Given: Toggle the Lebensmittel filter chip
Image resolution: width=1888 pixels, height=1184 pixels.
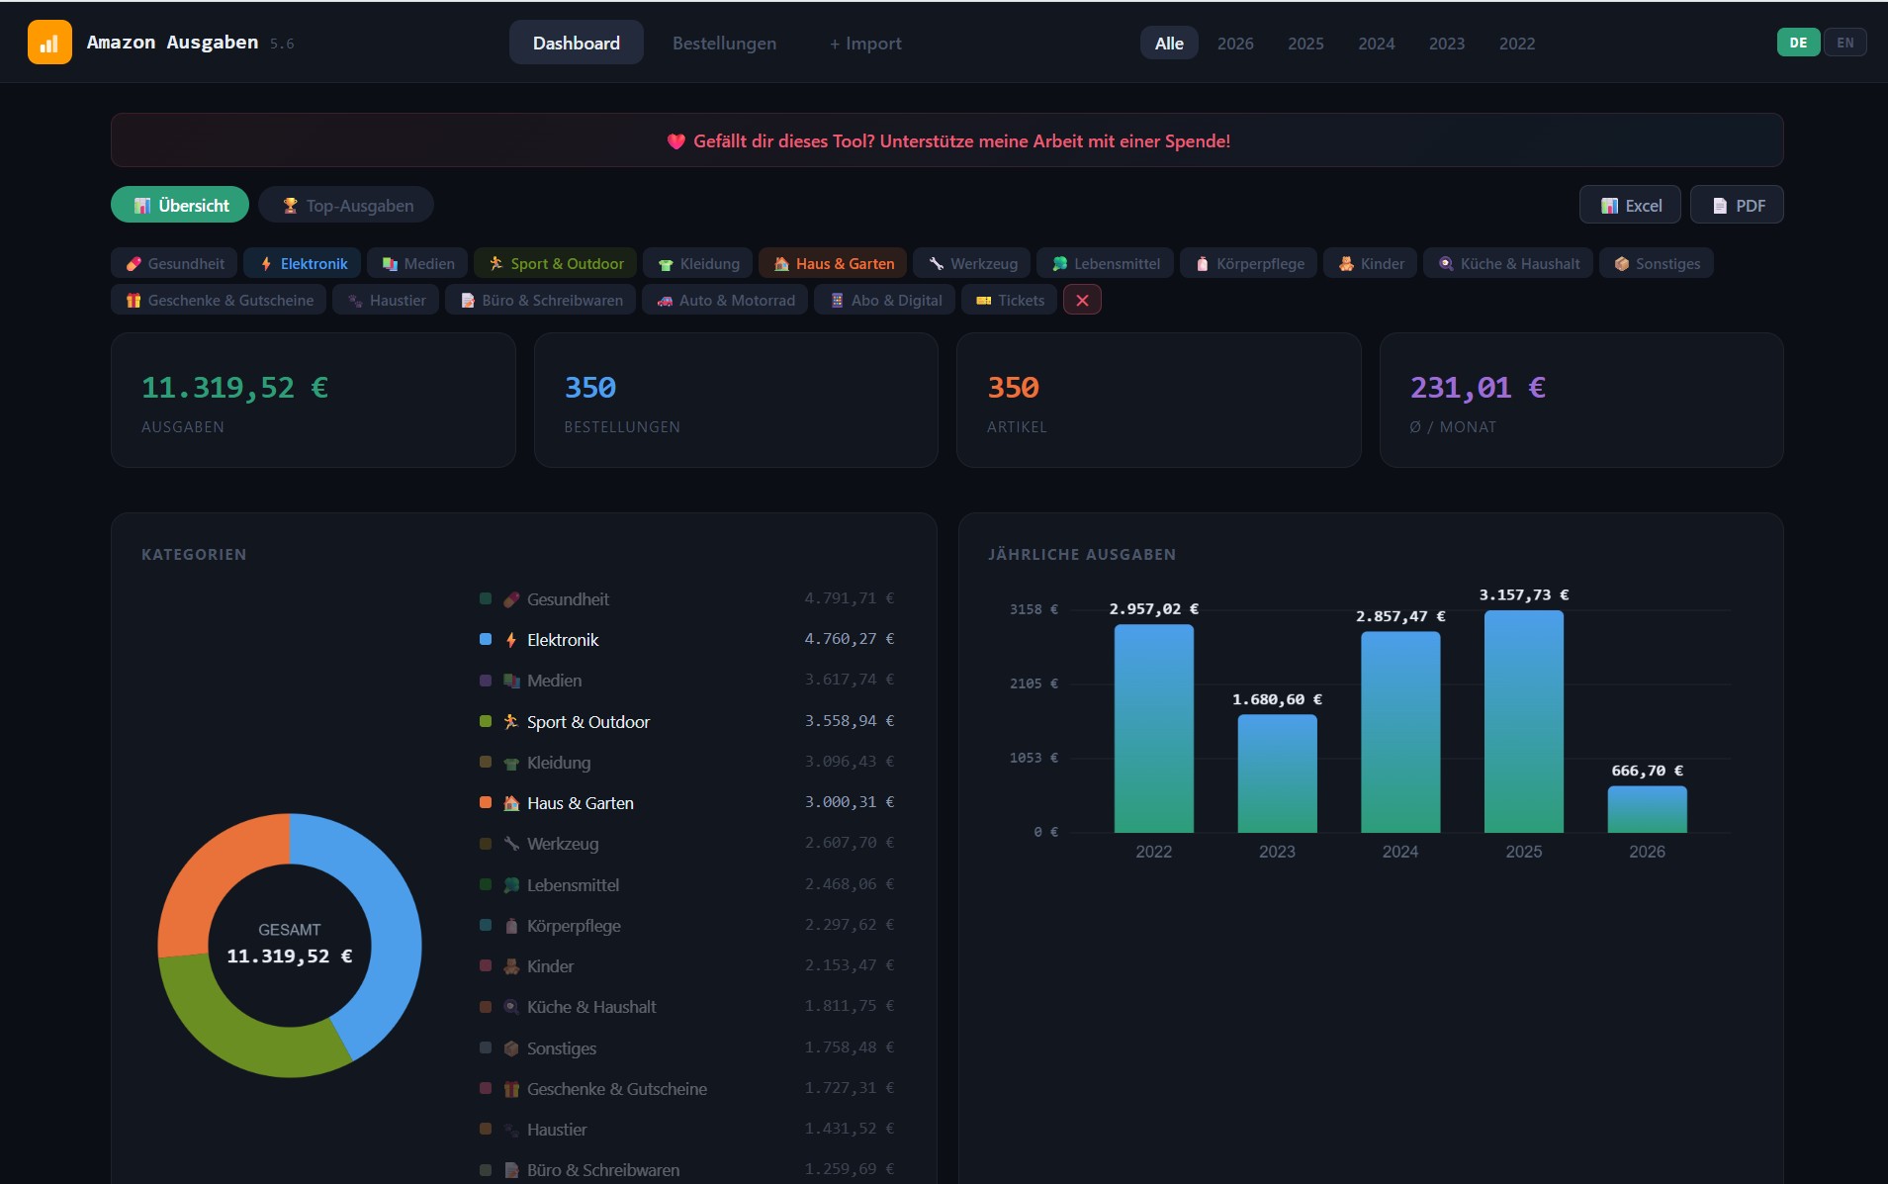Looking at the screenshot, I should [1105, 263].
